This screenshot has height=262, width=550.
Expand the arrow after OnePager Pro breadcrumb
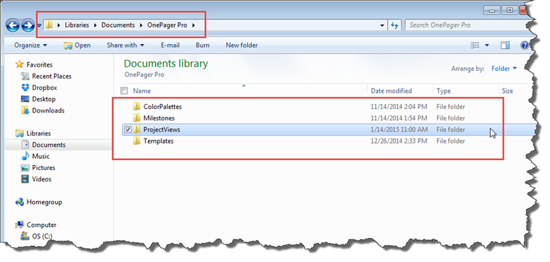coord(193,25)
